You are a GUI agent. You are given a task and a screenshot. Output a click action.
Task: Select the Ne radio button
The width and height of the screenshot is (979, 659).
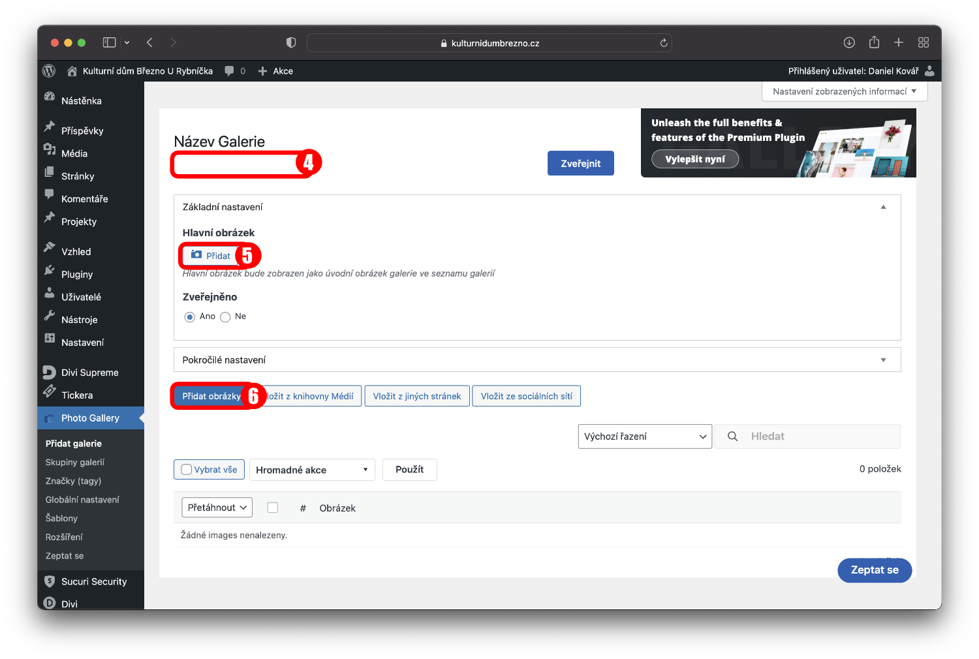point(225,317)
